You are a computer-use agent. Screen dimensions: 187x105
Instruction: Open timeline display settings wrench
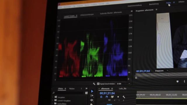(x=124, y=97)
